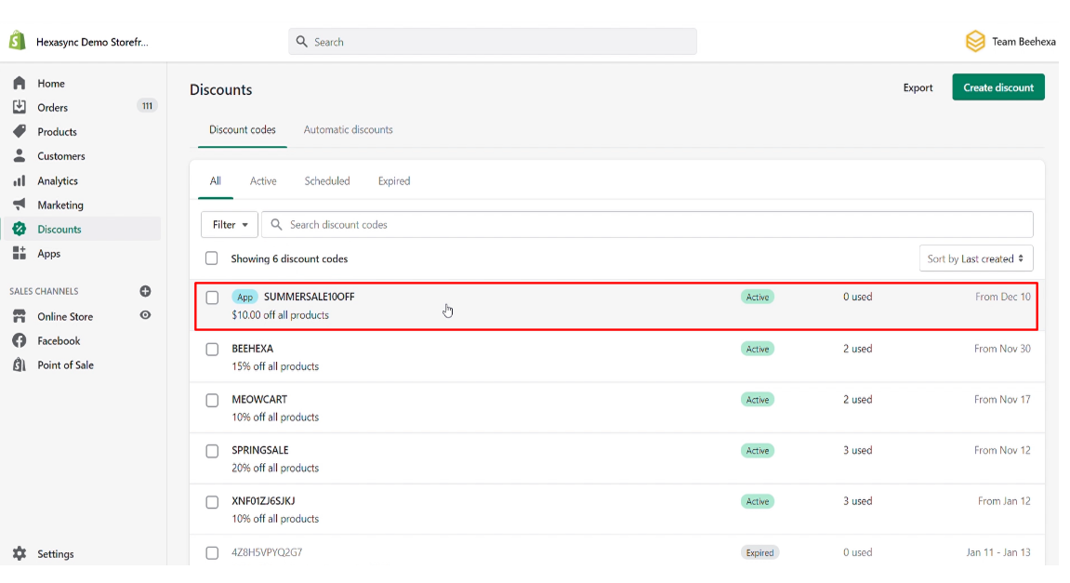Click the Products tag icon
1070x583 pixels.
pos(20,131)
